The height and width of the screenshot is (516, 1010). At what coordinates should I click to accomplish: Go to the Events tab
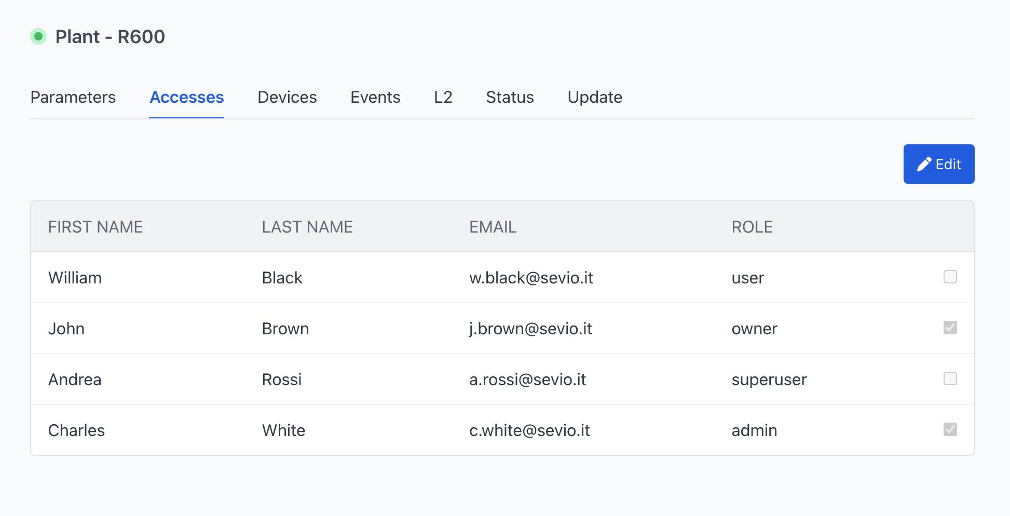point(375,97)
